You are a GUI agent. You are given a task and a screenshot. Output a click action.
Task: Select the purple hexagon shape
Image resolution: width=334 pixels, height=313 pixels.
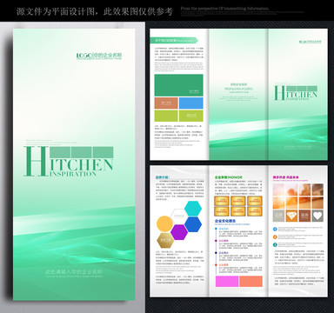(x=179, y=232)
